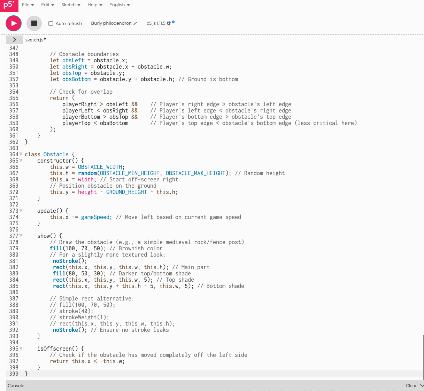
Task: Fold the show() method code block
Action: click(x=21, y=236)
